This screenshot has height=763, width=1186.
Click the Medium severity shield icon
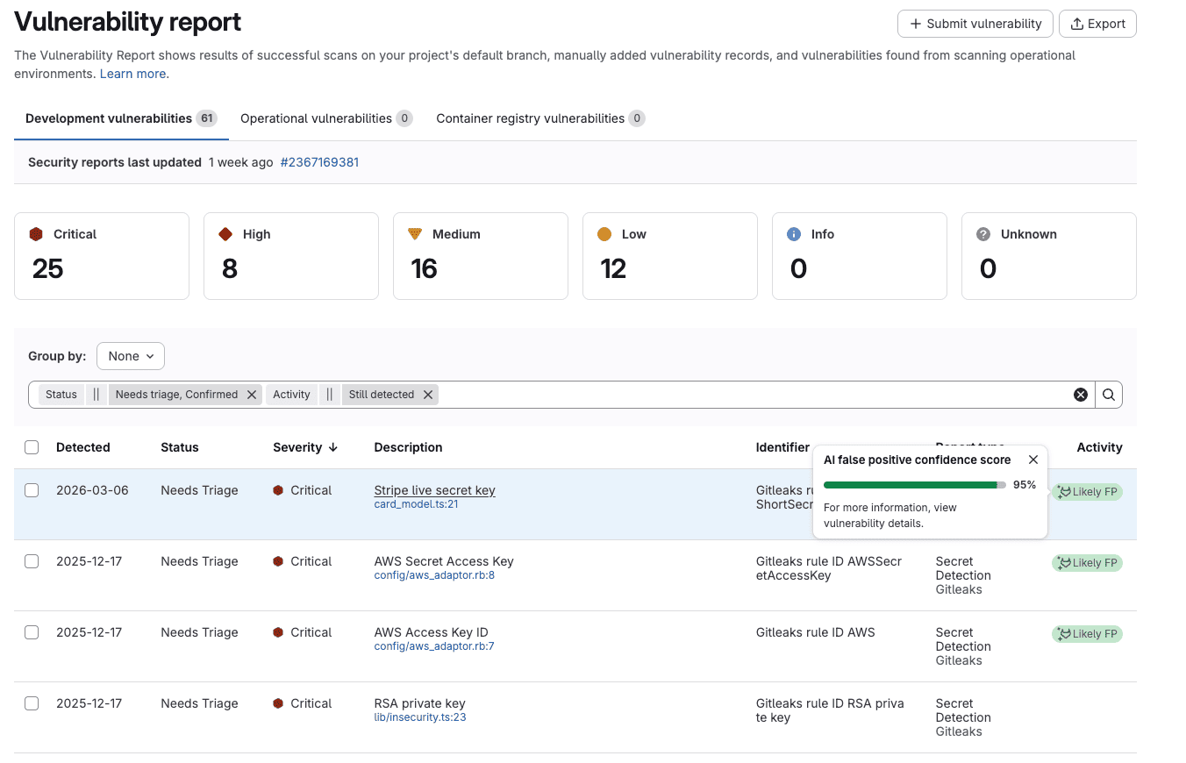click(415, 233)
